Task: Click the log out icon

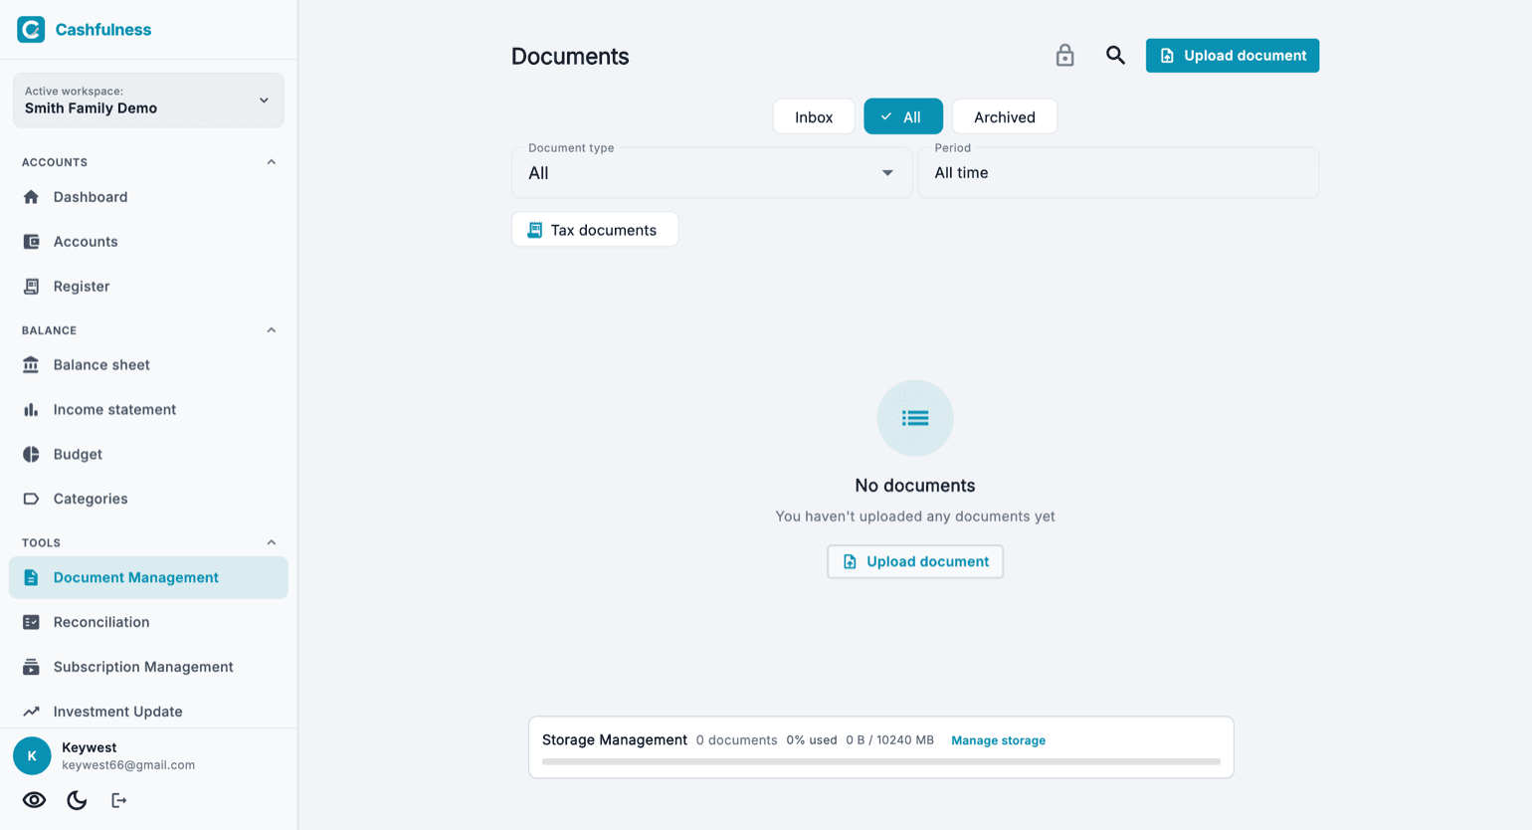Action: 118,800
